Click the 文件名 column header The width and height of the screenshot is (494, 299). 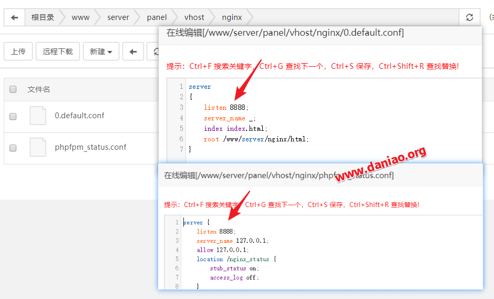click(x=39, y=89)
